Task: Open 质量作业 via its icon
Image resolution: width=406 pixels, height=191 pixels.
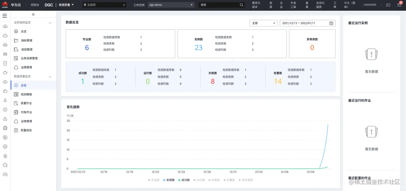Action: tap(16, 103)
